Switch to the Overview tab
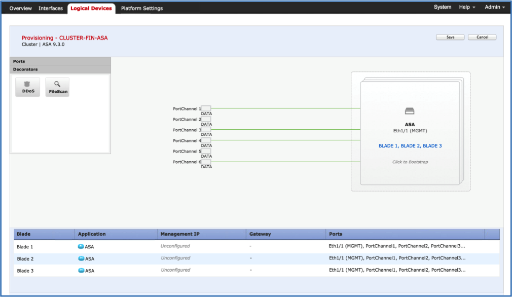The width and height of the screenshot is (512, 297). pyautogui.click(x=20, y=8)
